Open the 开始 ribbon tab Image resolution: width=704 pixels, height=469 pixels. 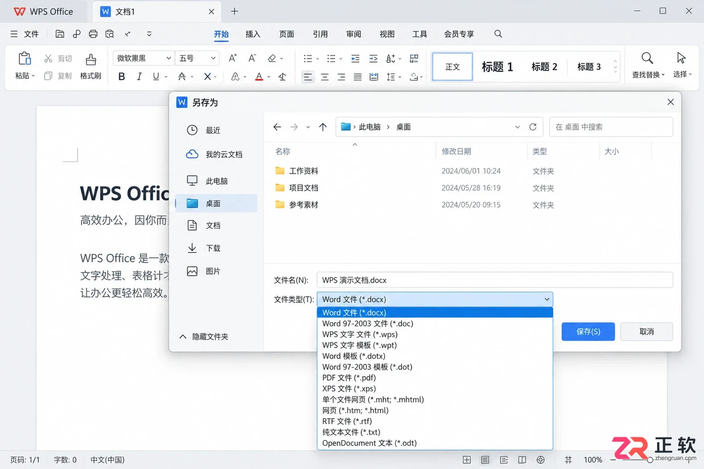tap(221, 34)
